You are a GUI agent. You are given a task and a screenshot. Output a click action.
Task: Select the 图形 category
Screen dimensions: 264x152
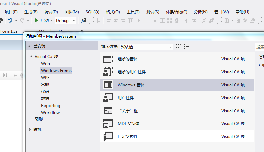[39, 119]
